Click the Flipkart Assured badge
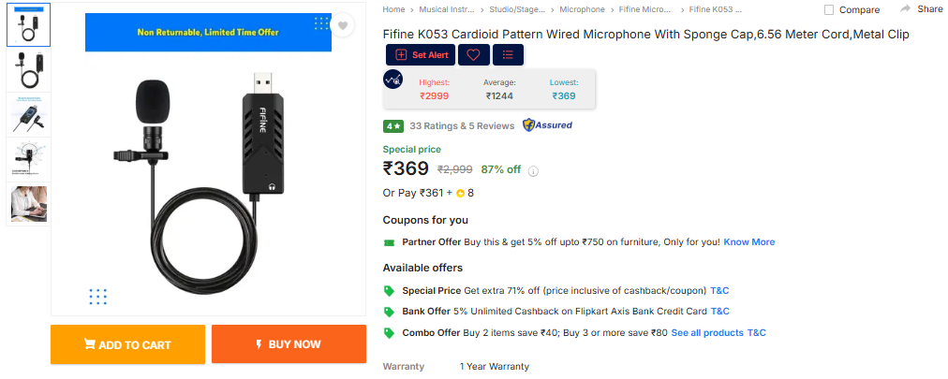 (x=547, y=125)
